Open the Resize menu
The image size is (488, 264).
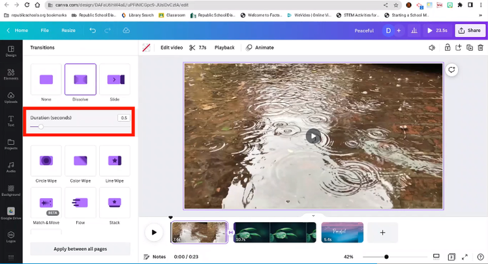(x=69, y=31)
